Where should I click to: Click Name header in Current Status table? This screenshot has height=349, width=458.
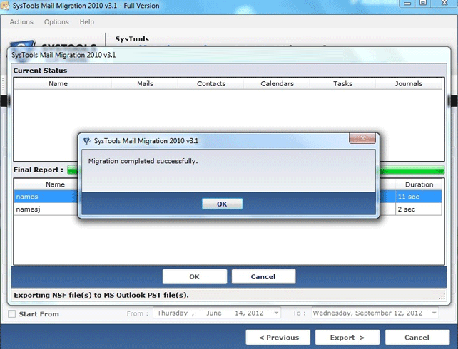[58, 83]
